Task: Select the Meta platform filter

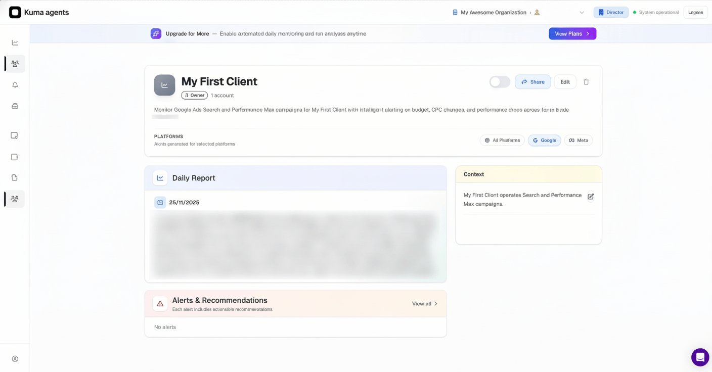Action: 579,141
